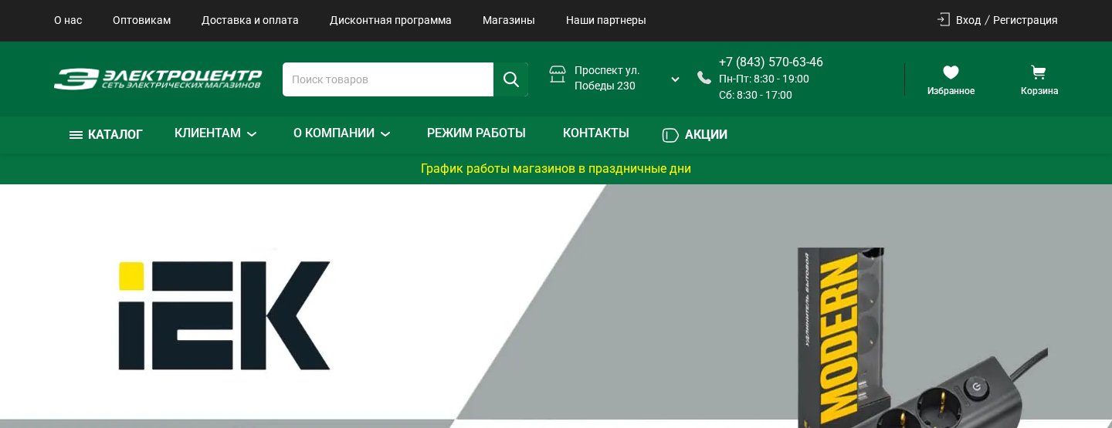Click the store location icon
This screenshot has height=428, width=1112.
coord(558,74)
